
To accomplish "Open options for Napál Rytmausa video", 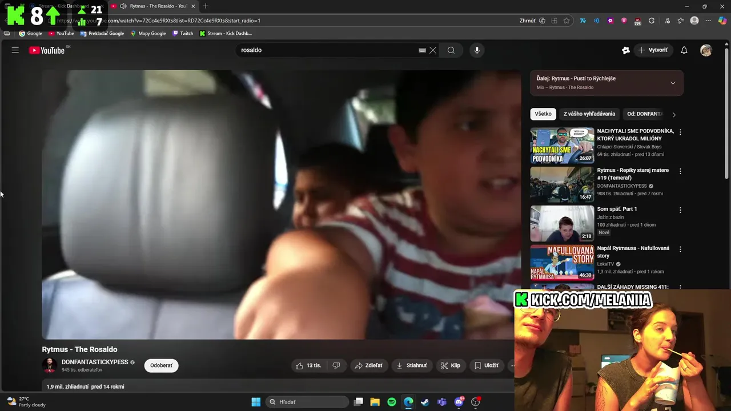I will click(x=680, y=249).
